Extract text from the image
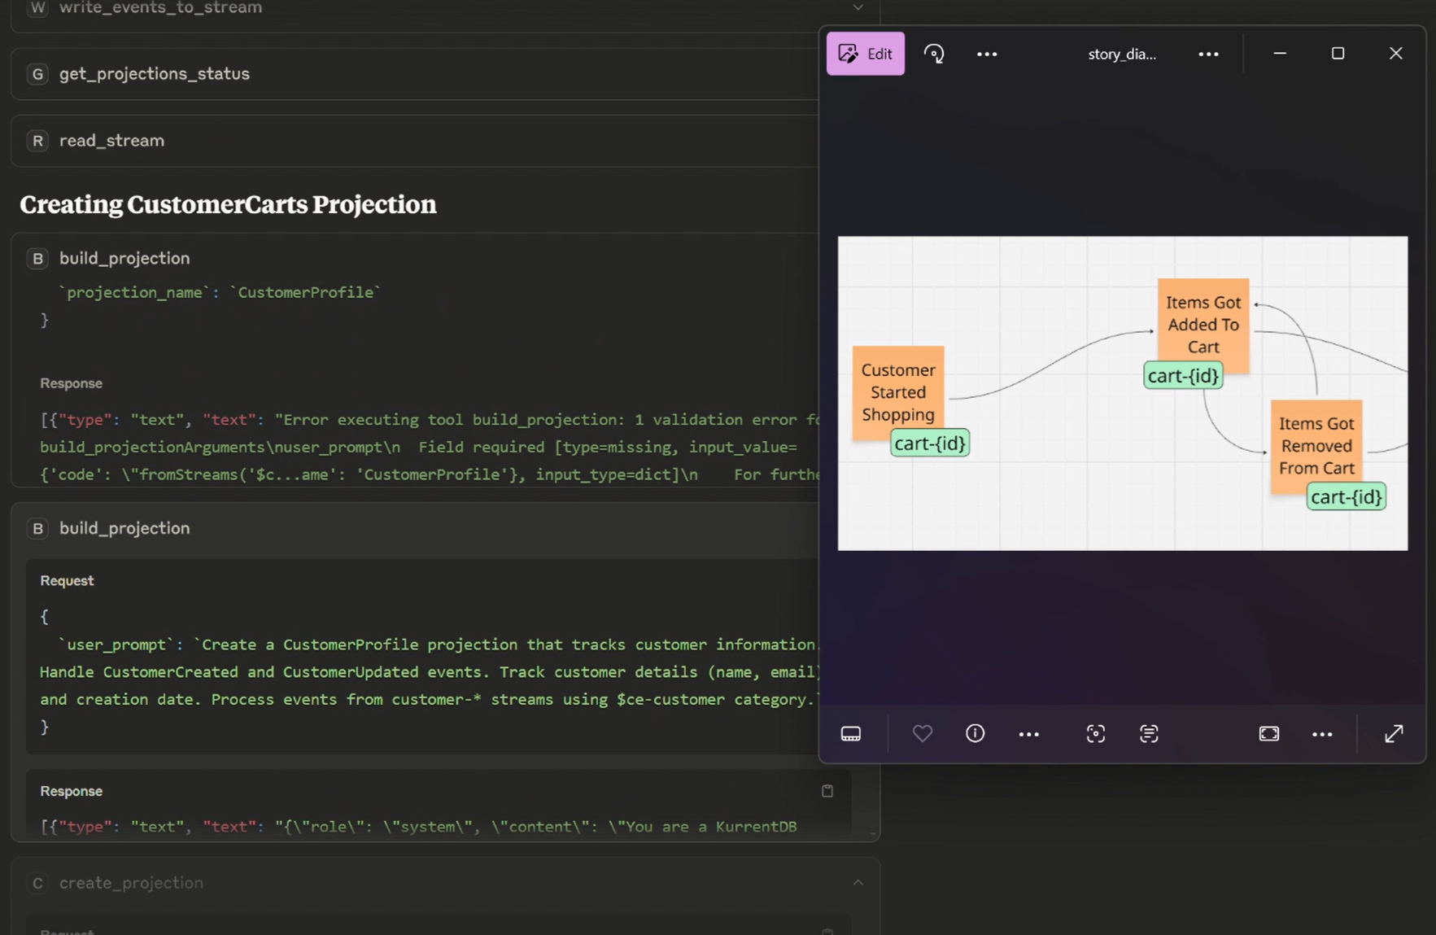Image resolution: width=1436 pixels, height=935 pixels. [1149, 733]
